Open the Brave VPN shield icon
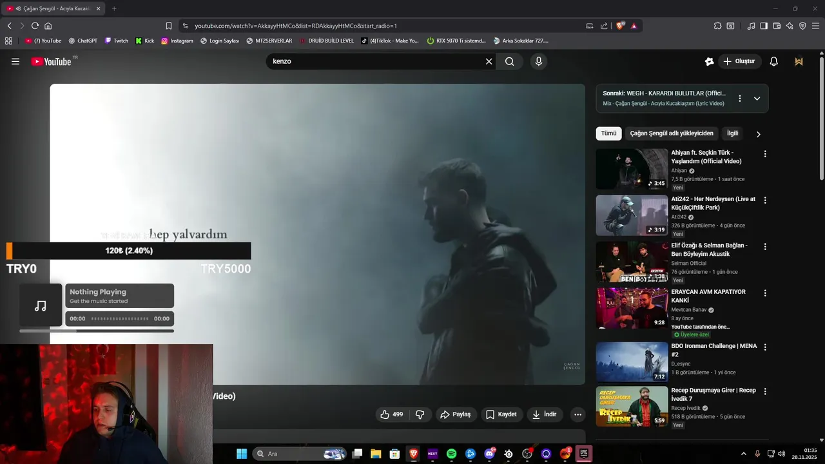Viewport: 825px width, 464px height. [x=802, y=26]
